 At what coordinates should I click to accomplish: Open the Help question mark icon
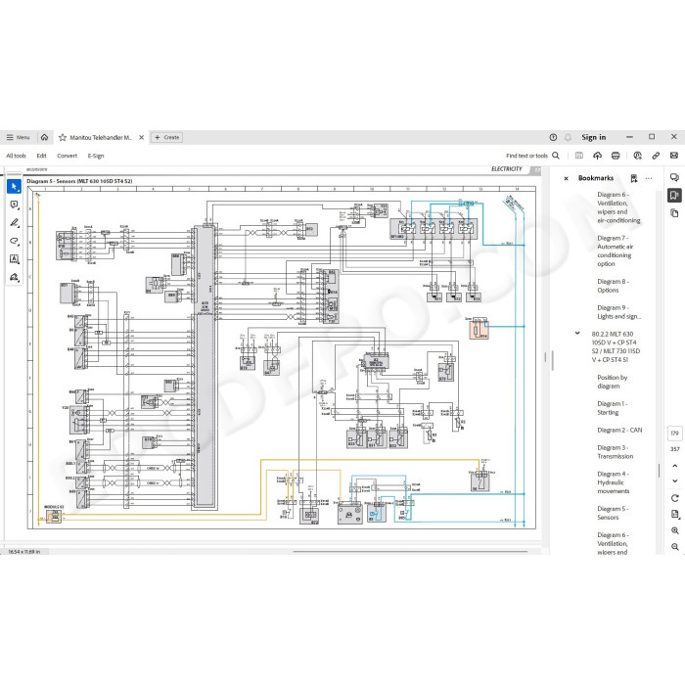tap(553, 137)
